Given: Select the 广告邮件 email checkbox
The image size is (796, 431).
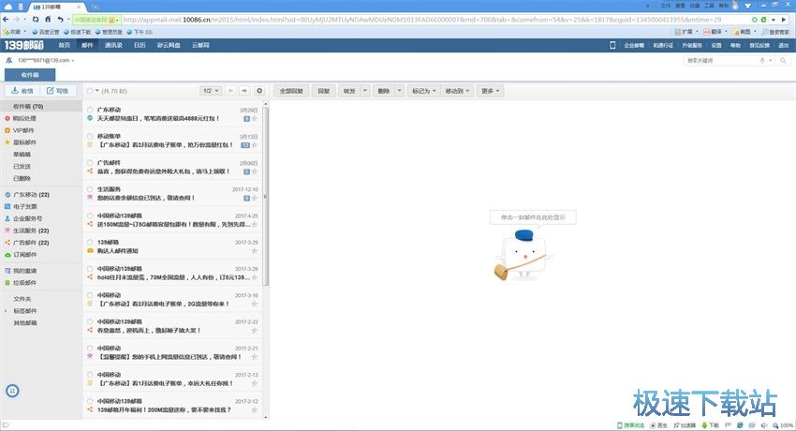Looking at the screenshot, I should pyautogui.click(x=90, y=162).
